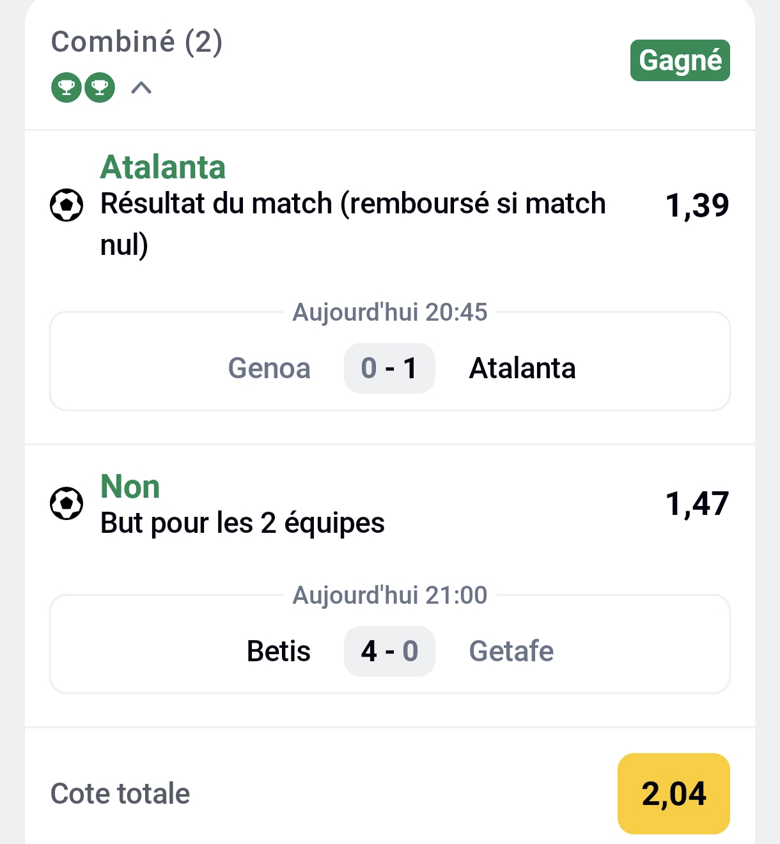Select the soccer ball icon beside Atalanta
Screen dimensions: 780x844
point(66,204)
